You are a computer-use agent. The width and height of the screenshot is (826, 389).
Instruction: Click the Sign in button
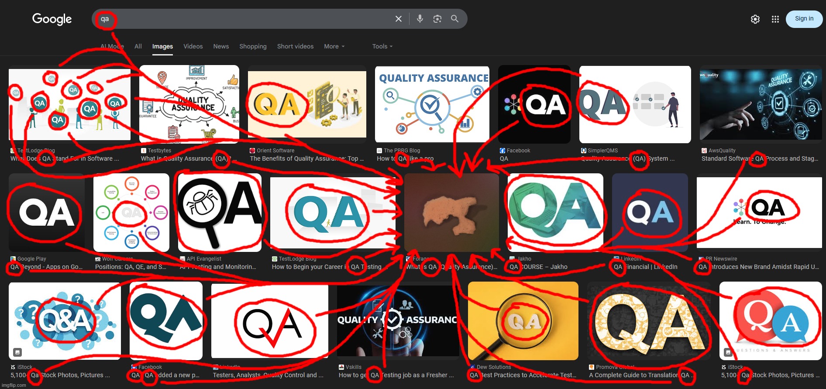click(x=804, y=19)
